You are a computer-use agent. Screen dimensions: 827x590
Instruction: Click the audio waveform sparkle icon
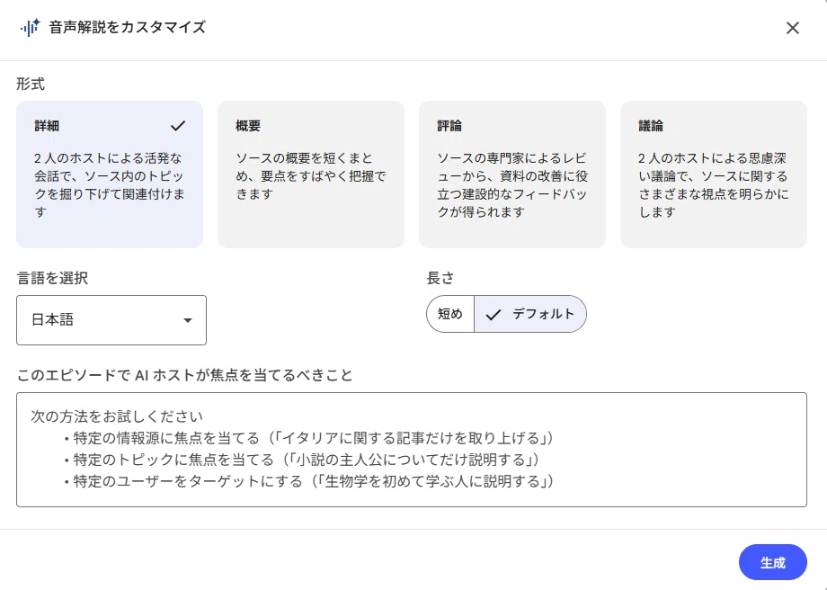tap(30, 28)
